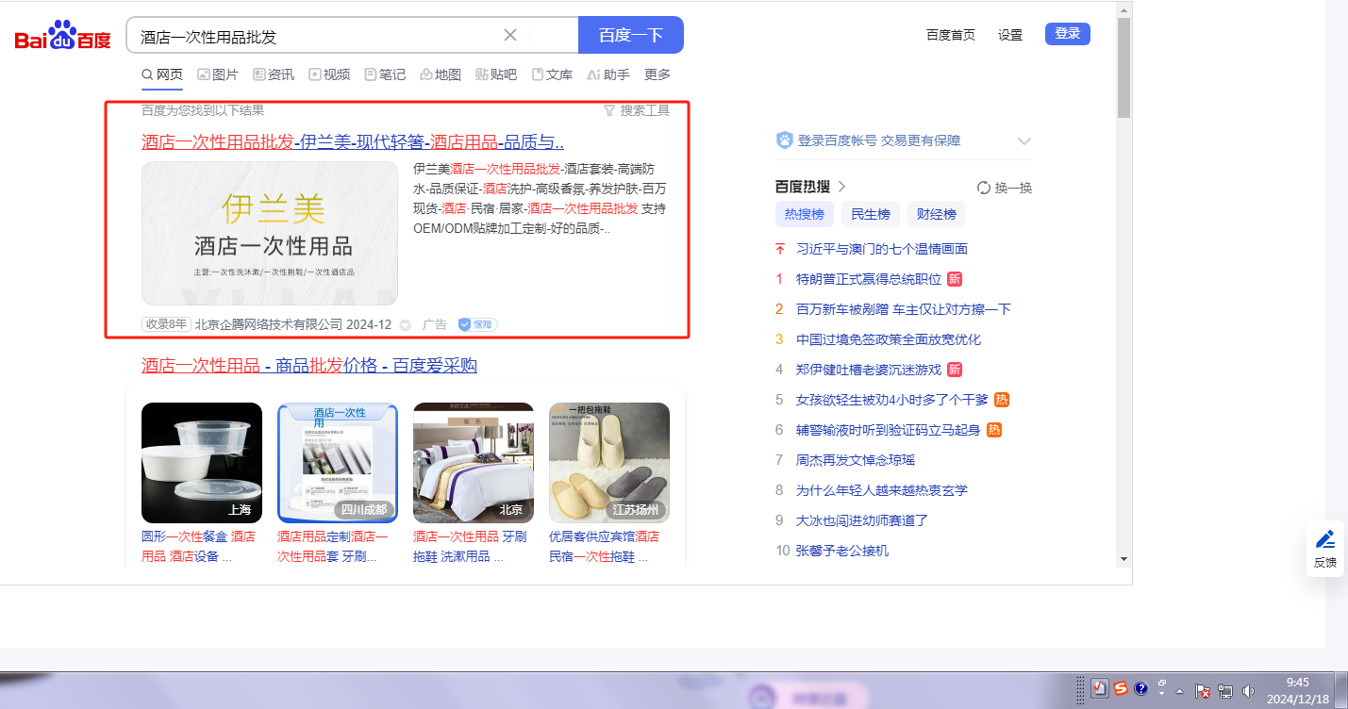The image size is (1348, 709).
Task: Switch to the 贴吧 search tab
Action: point(496,74)
